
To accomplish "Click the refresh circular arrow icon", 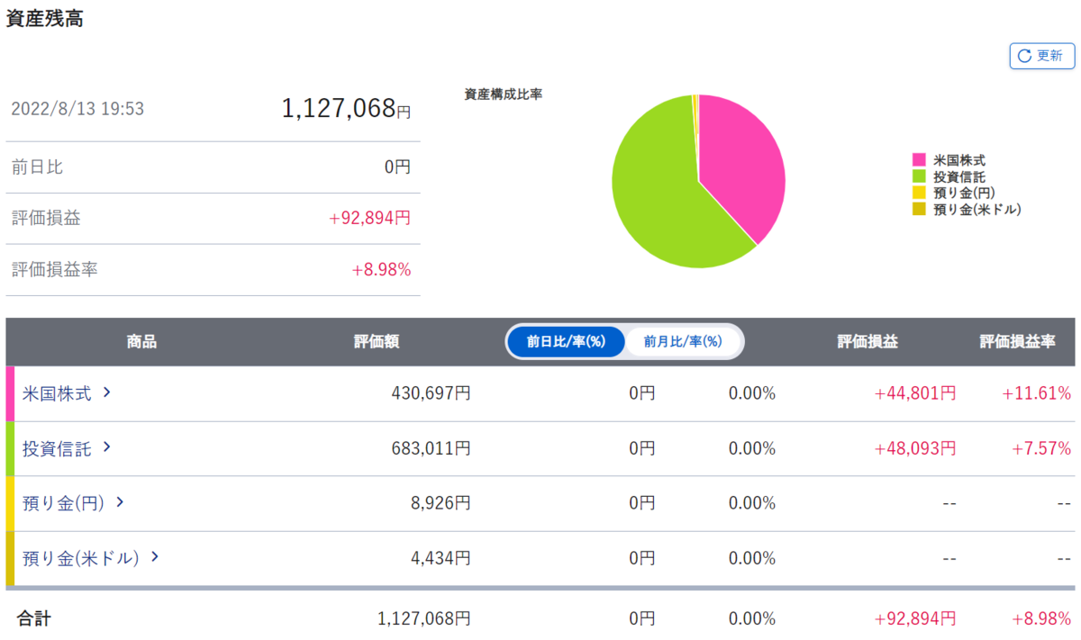I will (1024, 56).
